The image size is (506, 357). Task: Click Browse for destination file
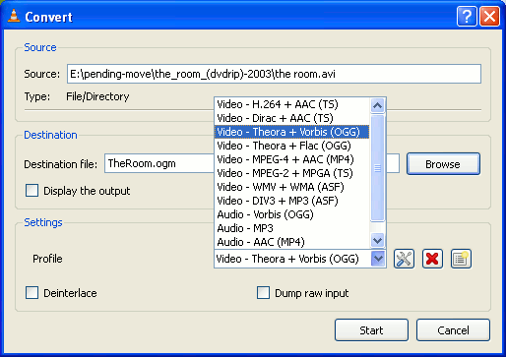443,164
